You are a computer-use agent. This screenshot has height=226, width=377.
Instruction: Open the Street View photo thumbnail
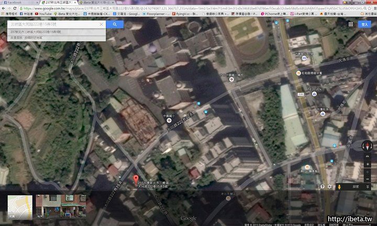[61, 206]
